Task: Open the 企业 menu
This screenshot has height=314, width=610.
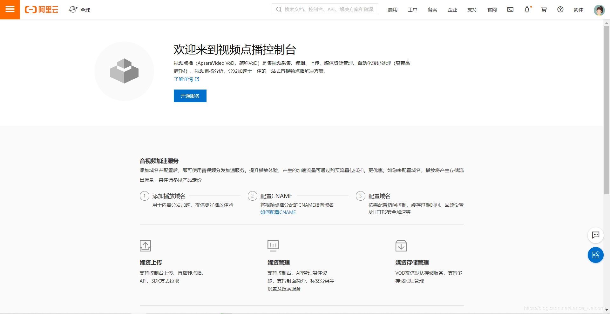Action: tap(452, 10)
